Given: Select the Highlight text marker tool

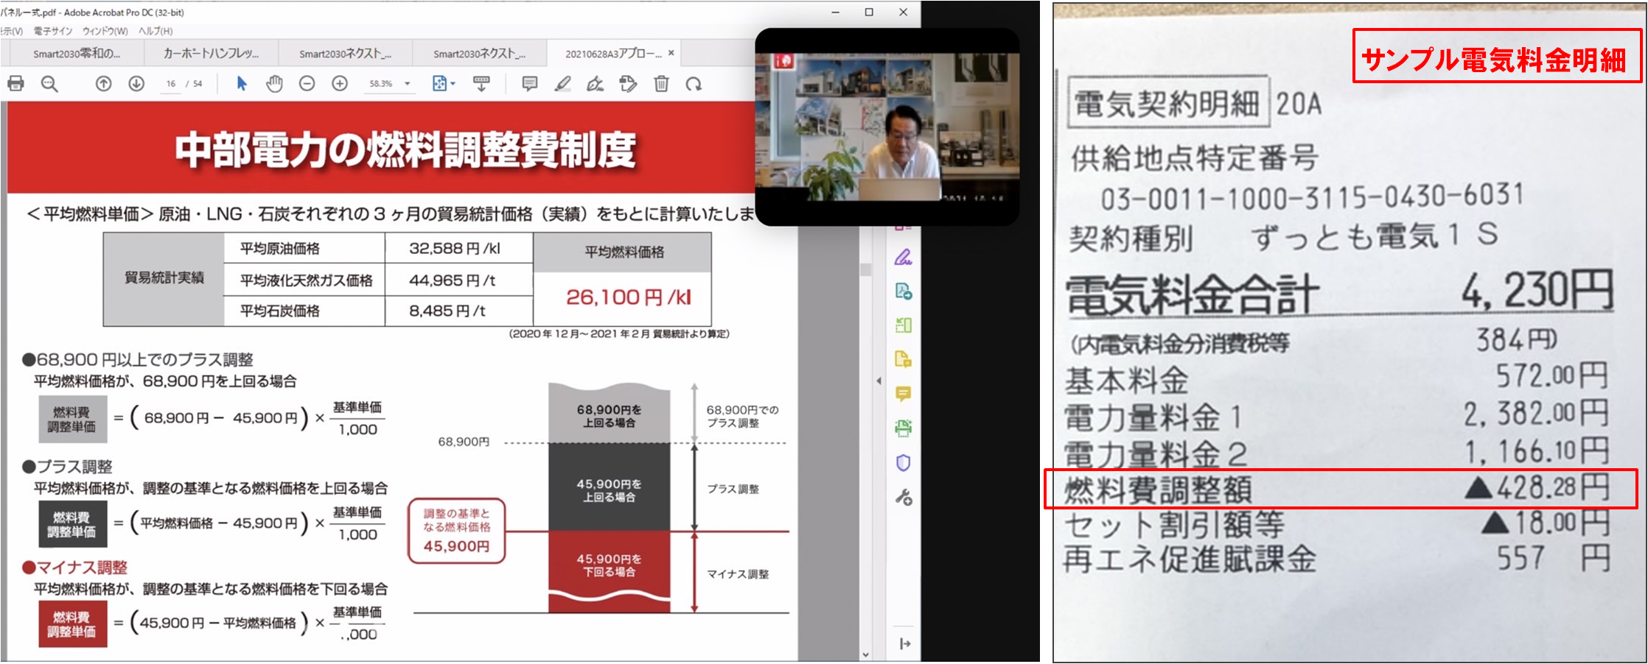Looking at the screenshot, I should (x=563, y=84).
